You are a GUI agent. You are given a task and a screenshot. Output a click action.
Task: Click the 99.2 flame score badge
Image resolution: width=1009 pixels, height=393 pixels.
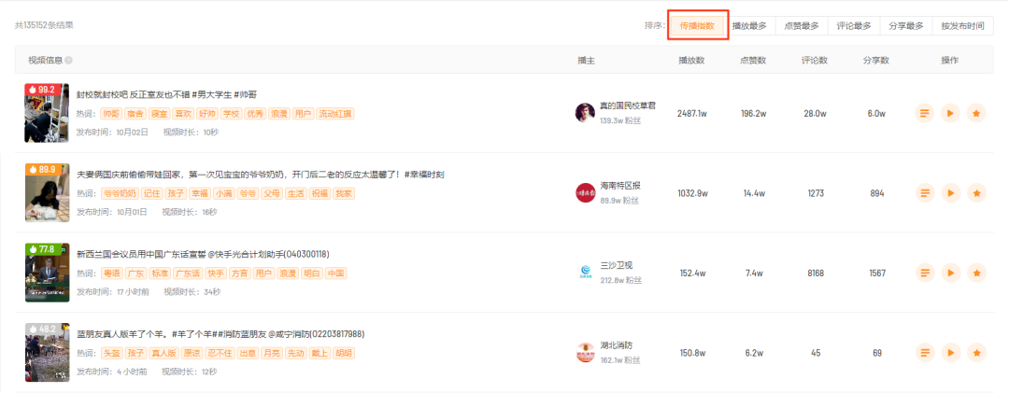42,90
